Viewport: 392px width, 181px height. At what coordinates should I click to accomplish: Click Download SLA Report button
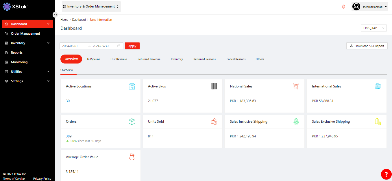pos(367,46)
